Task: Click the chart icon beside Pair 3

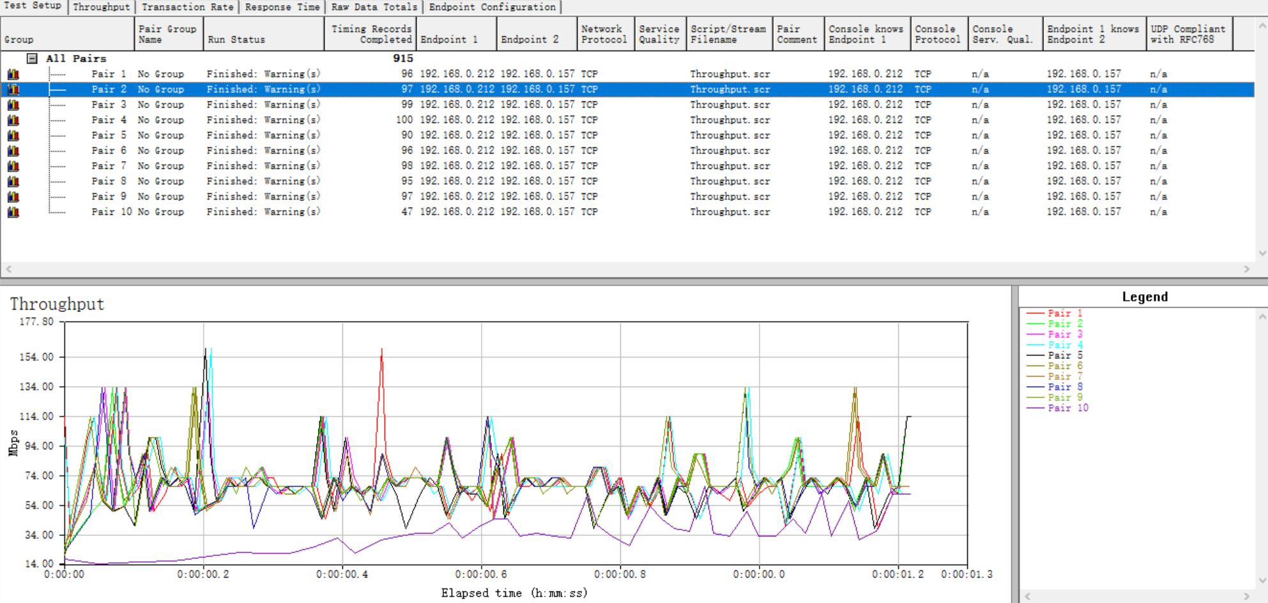Action: [x=13, y=105]
